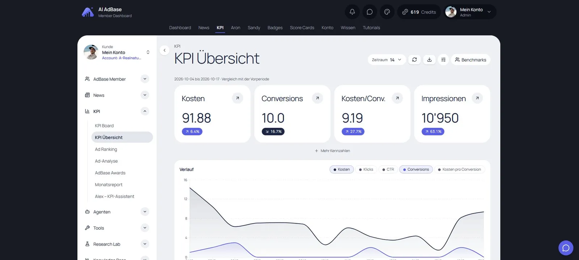Open the floating chat bubble

point(566,248)
